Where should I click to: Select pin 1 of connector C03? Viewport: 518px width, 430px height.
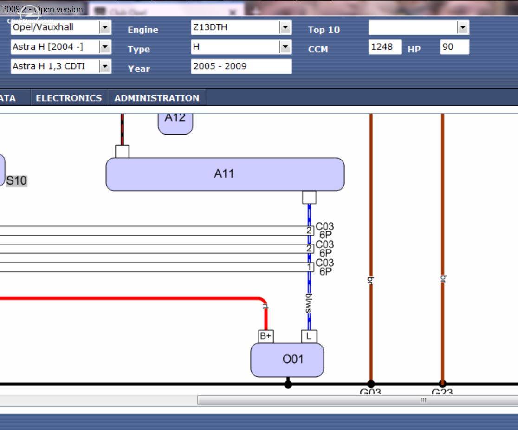(x=310, y=267)
